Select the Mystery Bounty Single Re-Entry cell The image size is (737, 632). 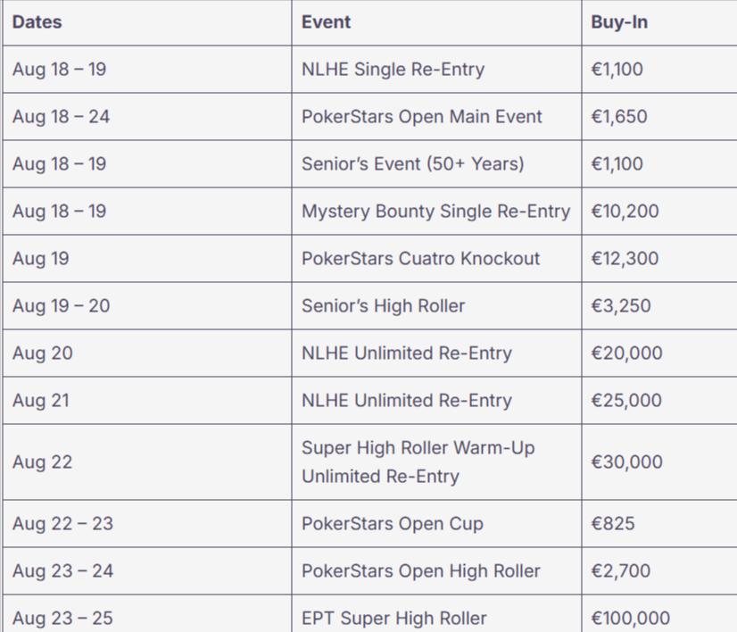[x=435, y=212]
